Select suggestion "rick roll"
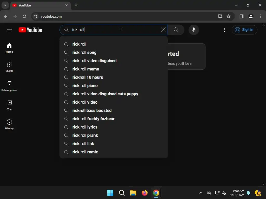Image resolution: width=266 pixels, height=199 pixels. (114, 44)
